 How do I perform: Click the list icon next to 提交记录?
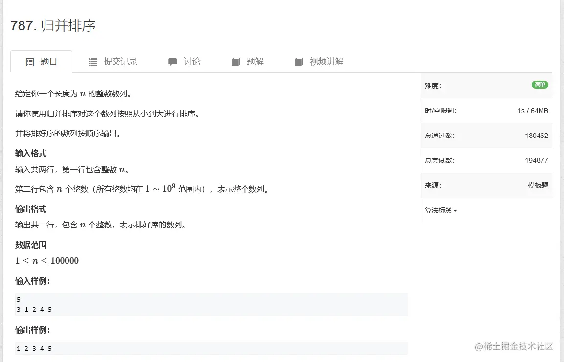point(92,61)
